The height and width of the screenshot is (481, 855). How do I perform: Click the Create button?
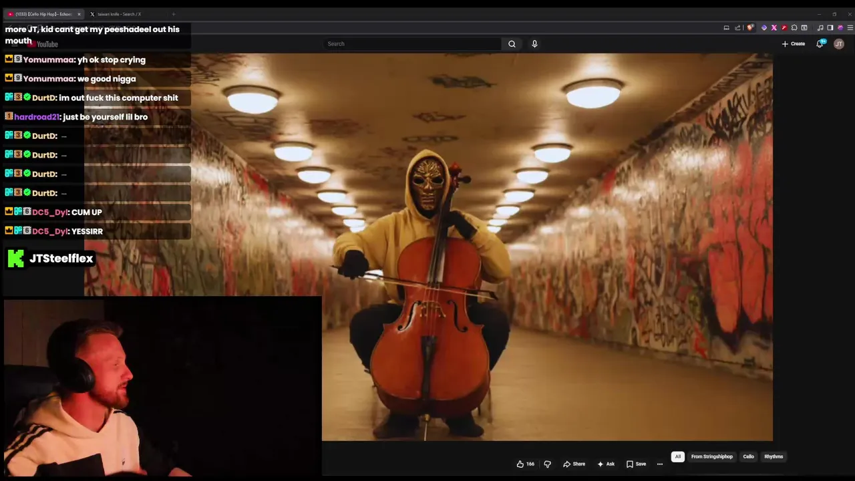coord(794,43)
